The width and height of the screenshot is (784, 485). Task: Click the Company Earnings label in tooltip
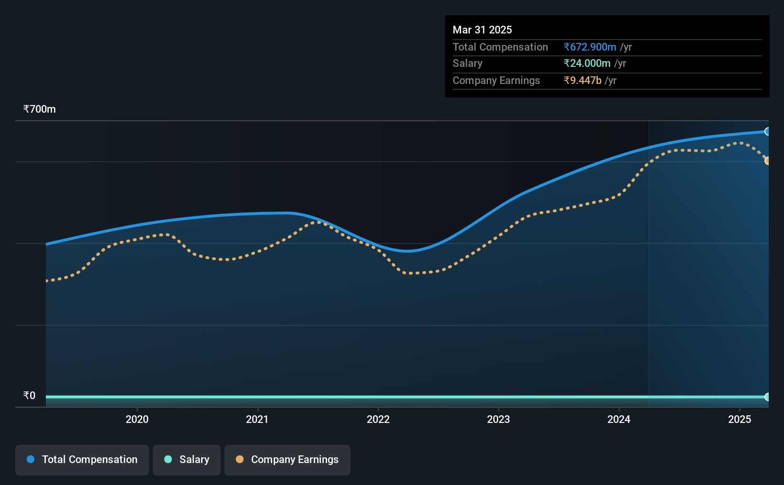click(x=496, y=80)
